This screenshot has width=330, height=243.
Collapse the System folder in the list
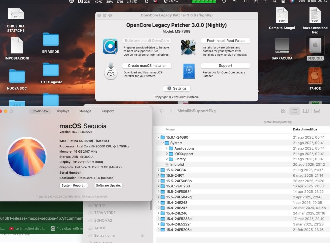point(163,143)
